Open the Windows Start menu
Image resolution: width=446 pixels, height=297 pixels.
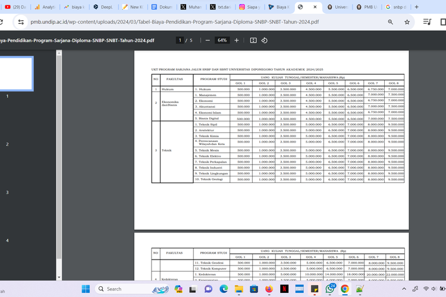pos(85,289)
